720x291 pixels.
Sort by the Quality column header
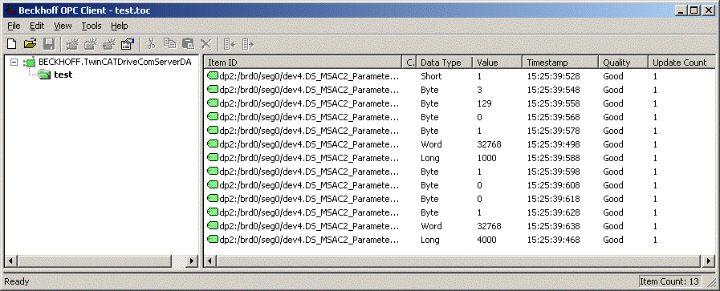tap(624, 63)
